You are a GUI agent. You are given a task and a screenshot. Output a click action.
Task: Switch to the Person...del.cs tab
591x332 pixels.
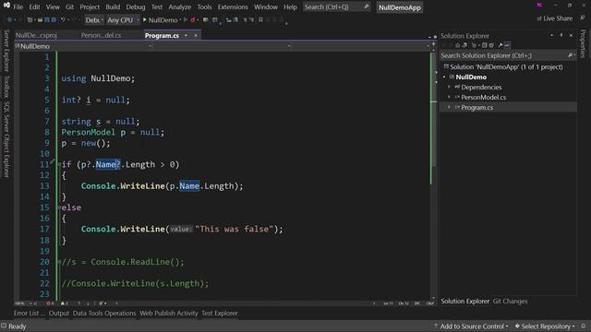pyautogui.click(x=101, y=35)
